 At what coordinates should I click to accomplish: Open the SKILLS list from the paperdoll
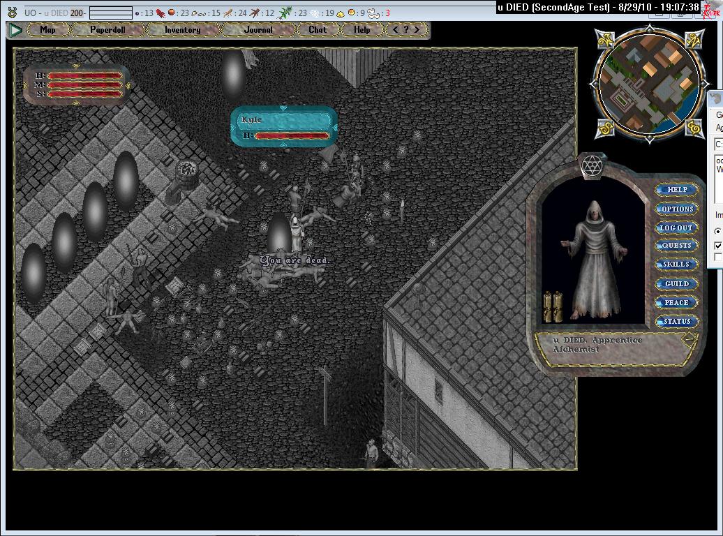coord(676,265)
